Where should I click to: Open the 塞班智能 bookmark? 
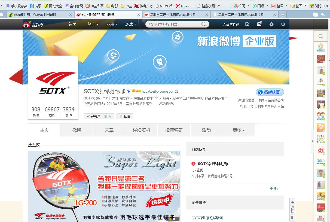74,6
